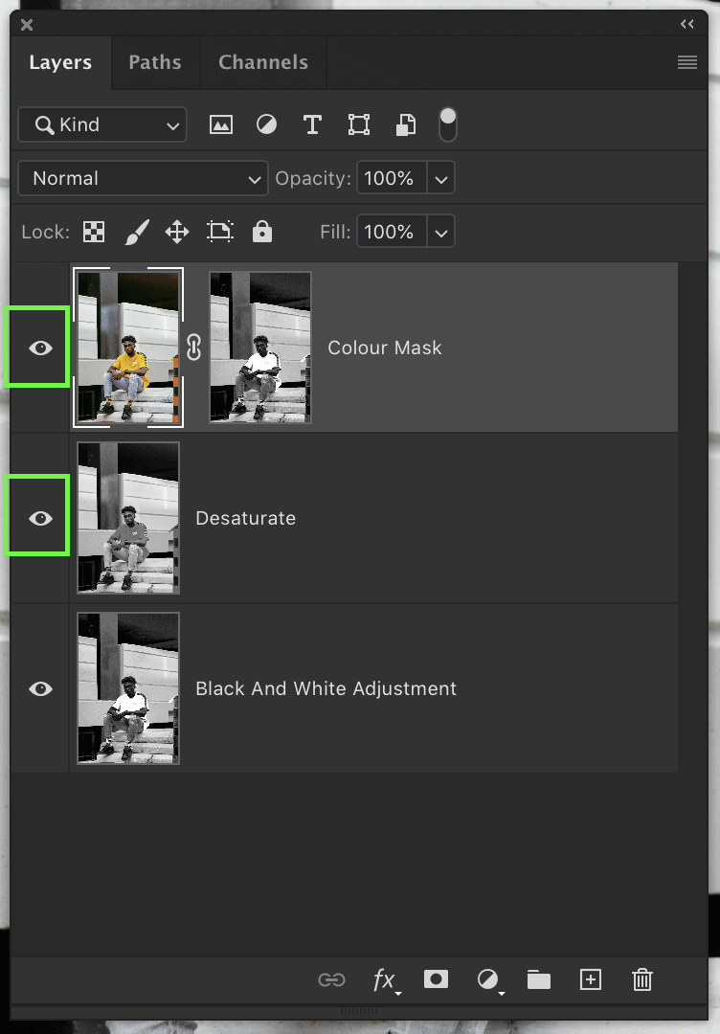This screenshot has width=720, height=1034.
Task: Create new fill or adjustment layer
Action: click(488, 980)
